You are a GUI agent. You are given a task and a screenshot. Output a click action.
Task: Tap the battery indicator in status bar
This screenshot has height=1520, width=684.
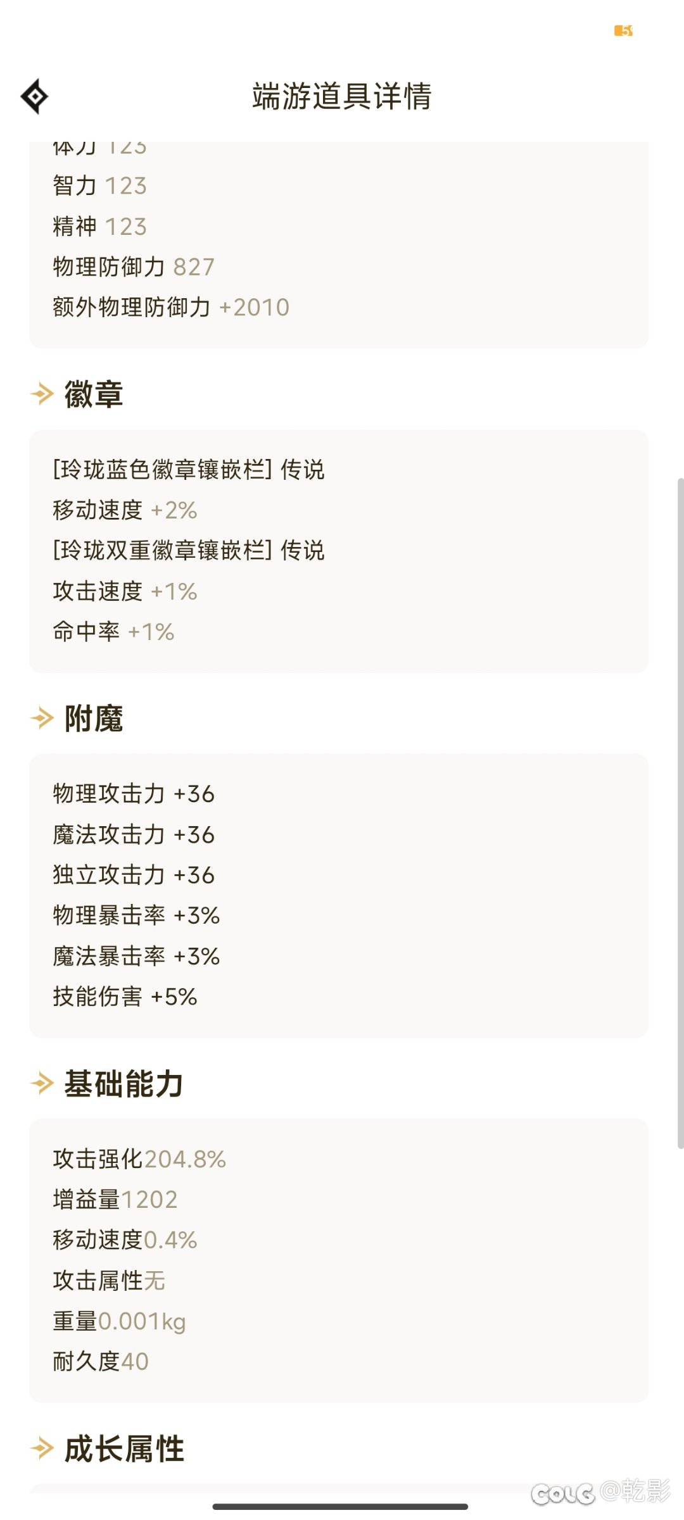(623, 30)
